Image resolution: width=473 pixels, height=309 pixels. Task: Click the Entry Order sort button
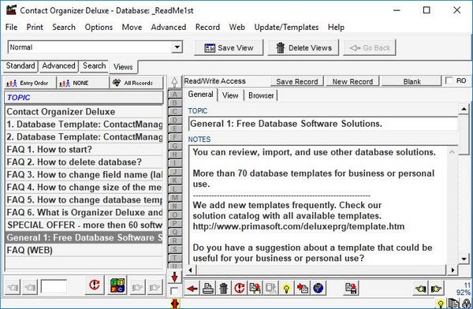tap(30, 84)
